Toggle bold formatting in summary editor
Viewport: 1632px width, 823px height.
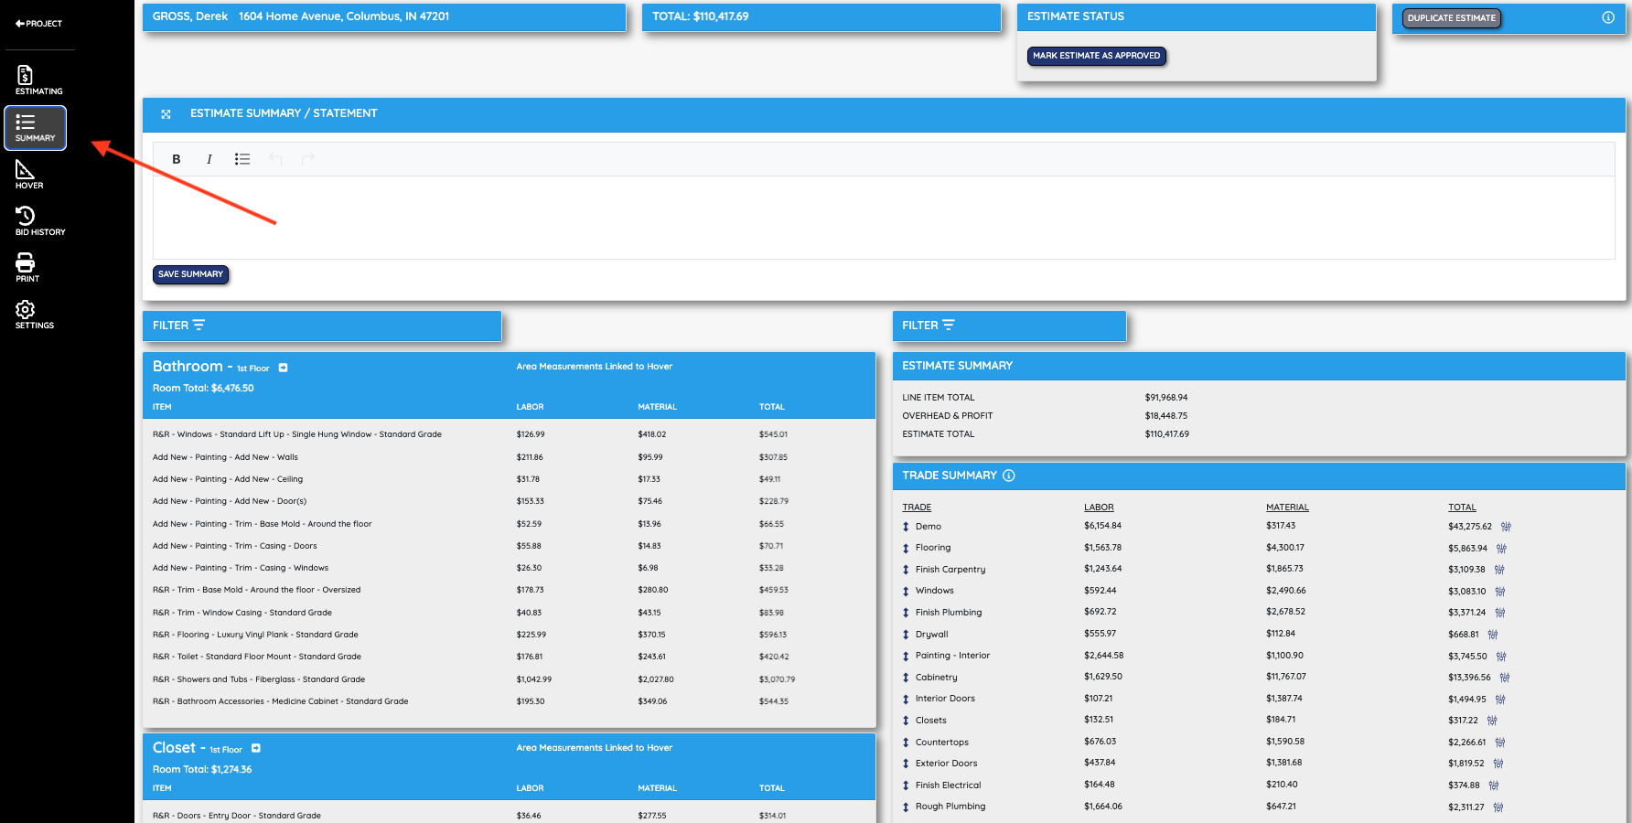pyautogui.click(x=177, y=159)
